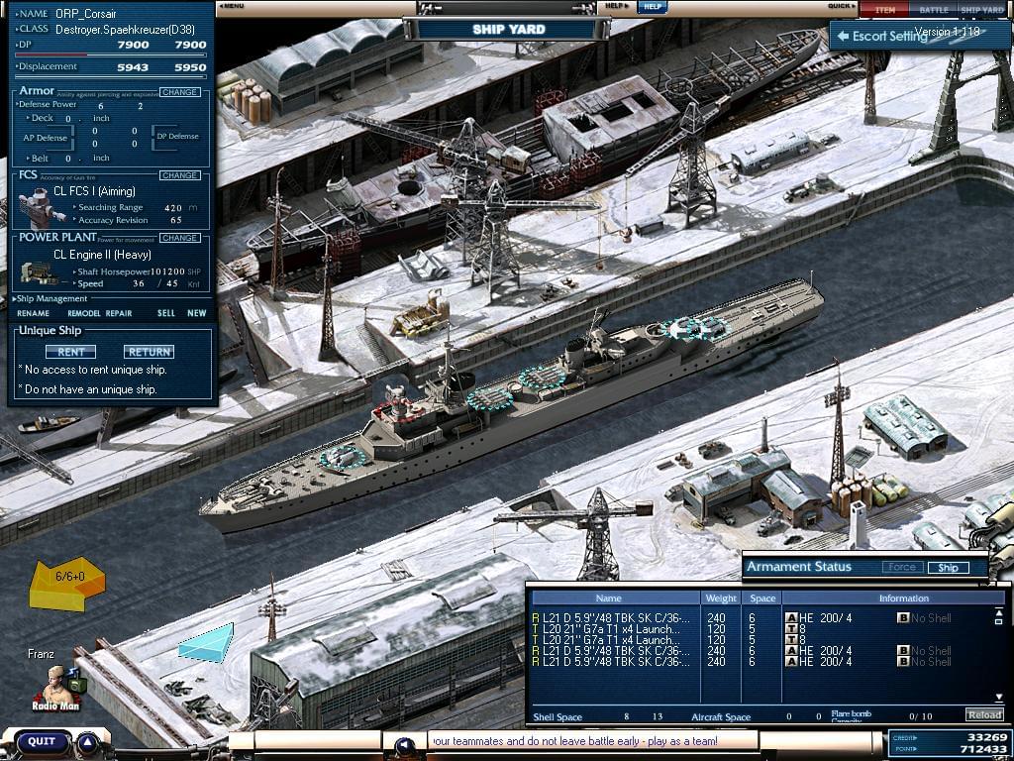Toggle Armament Status to Ship view

coord(948,568)
